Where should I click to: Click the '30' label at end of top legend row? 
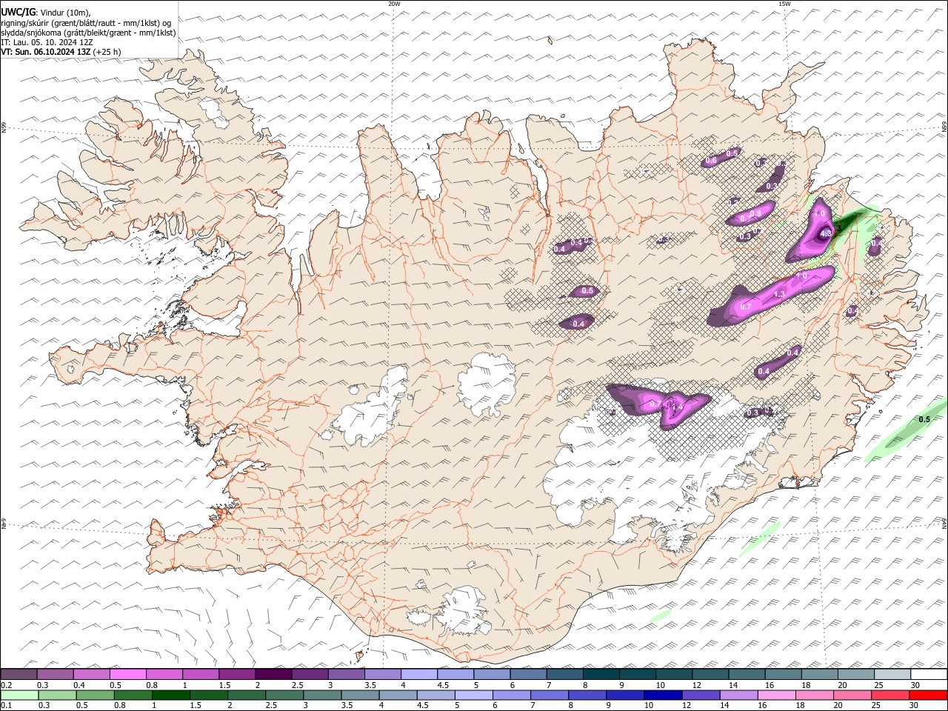[915, 685]
